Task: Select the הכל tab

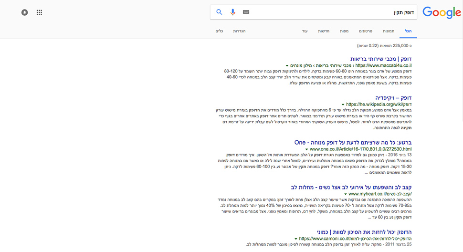Action: coord(408,31)
